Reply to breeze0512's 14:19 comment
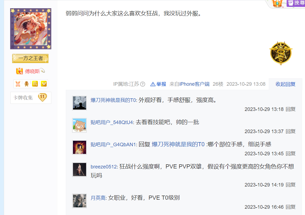The image size is (305, 215). (x=291, y=185)
